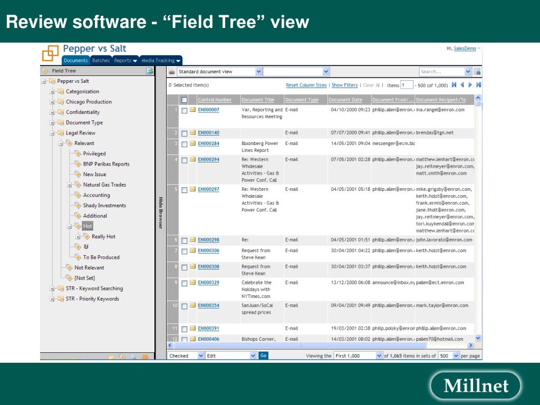Click the folder icon beside STR - Keyword Searching
540x405 pixels.
[61, 288]
